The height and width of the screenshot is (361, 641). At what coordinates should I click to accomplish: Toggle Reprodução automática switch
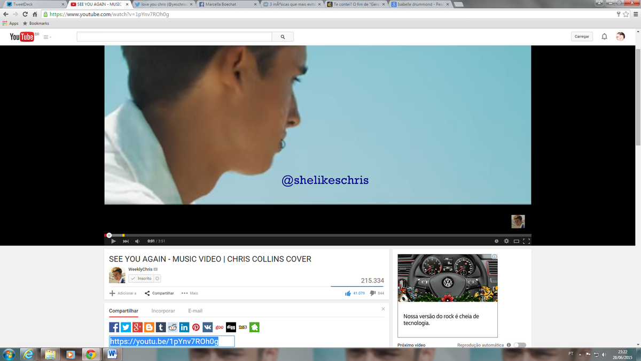[x=519, y=345]
